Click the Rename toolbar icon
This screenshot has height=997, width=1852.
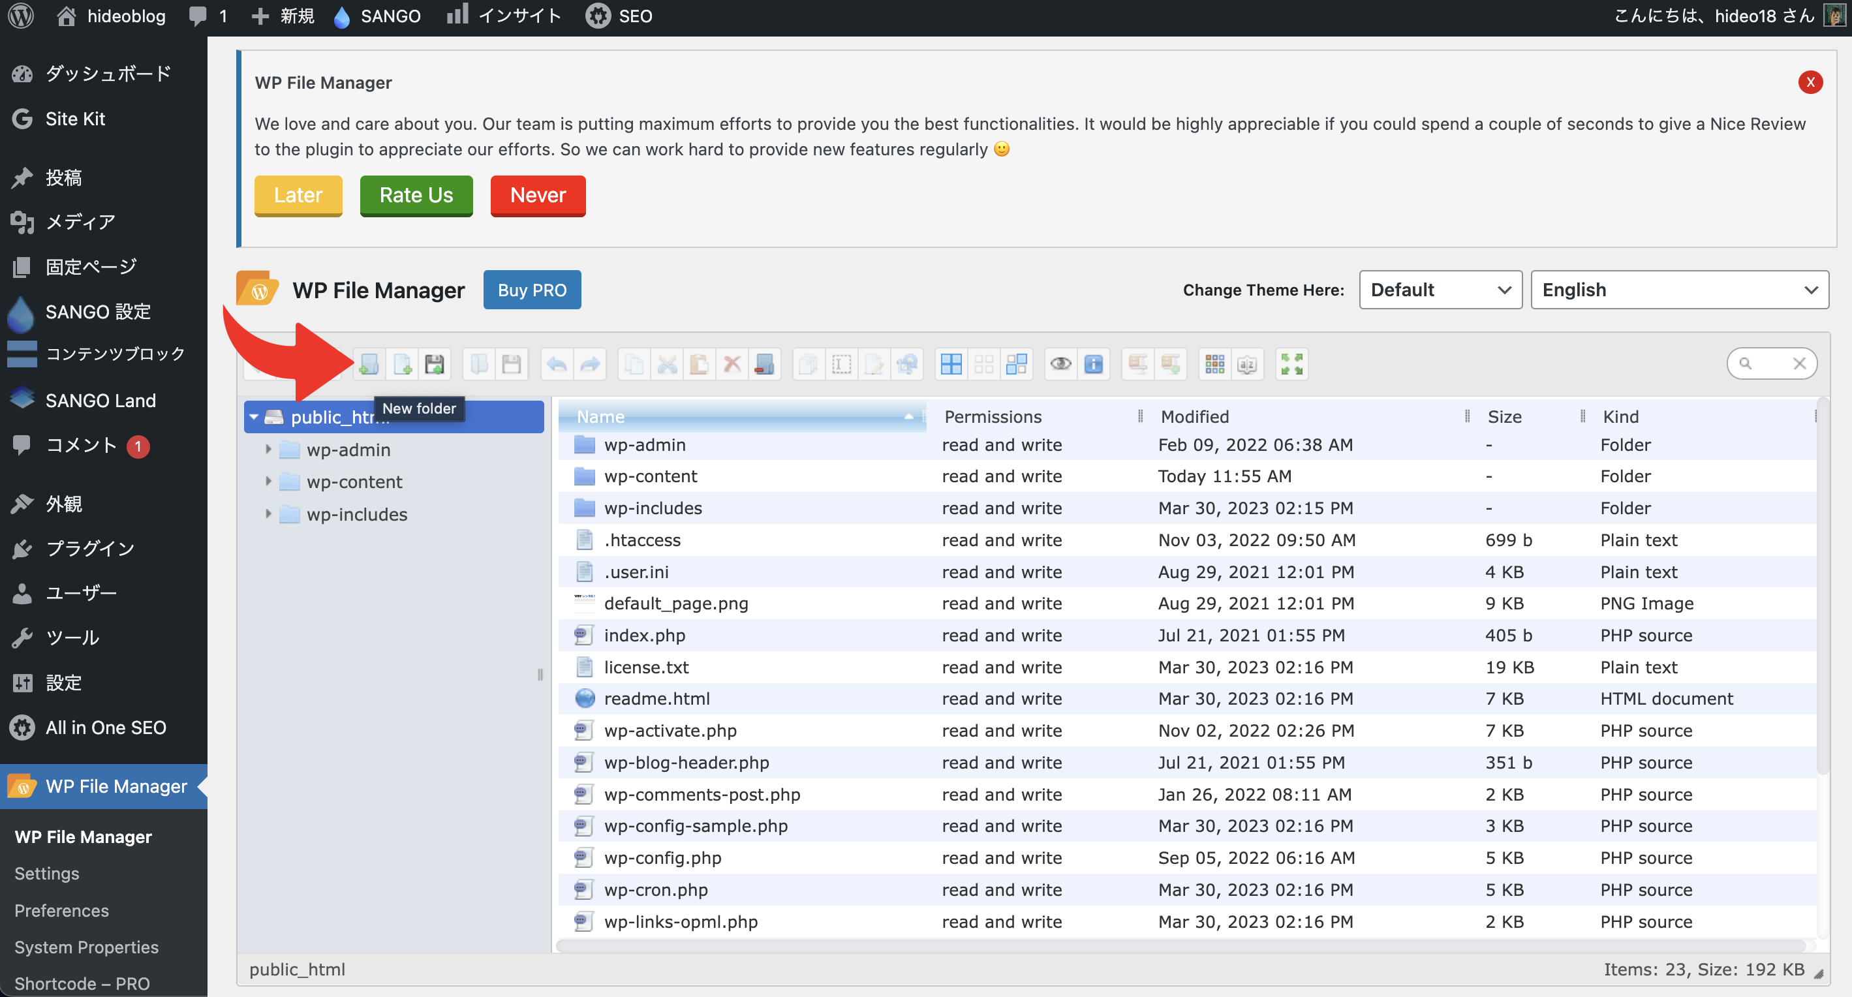pos(842,365)
